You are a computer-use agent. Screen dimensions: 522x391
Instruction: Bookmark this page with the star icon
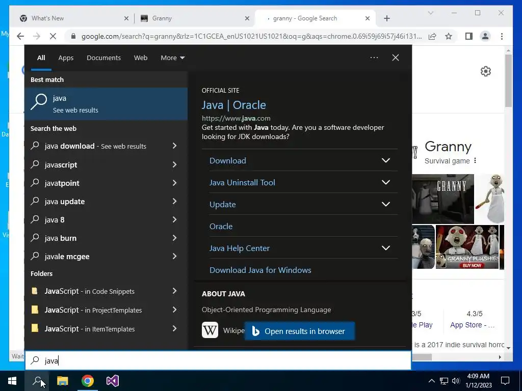pyautogui.click(x=449, y=36)
